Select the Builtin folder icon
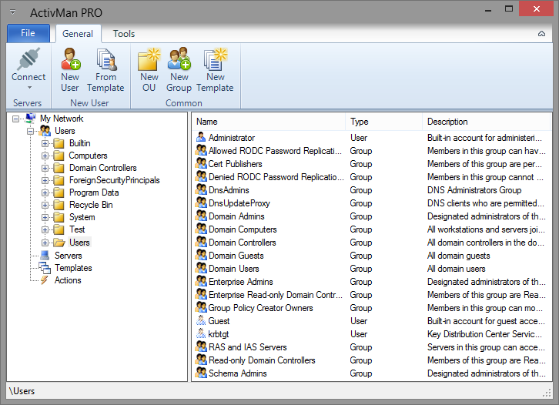559x405 pixels. pyautogui.click(x=59, y=143)
